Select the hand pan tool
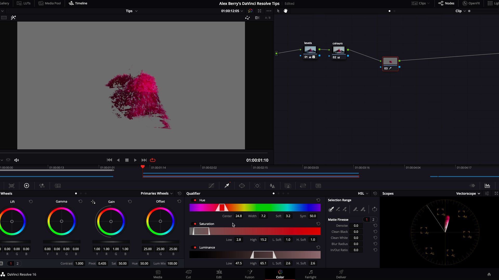Screen dimensions: 499x280 click(x=286, y=11)
